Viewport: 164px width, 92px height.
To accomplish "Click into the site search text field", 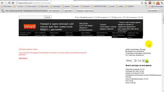I will coord(32,17).
